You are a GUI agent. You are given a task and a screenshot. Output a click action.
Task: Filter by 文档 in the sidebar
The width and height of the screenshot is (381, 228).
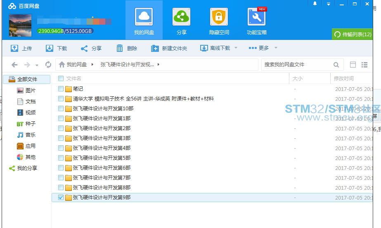[x=26, y=102]
